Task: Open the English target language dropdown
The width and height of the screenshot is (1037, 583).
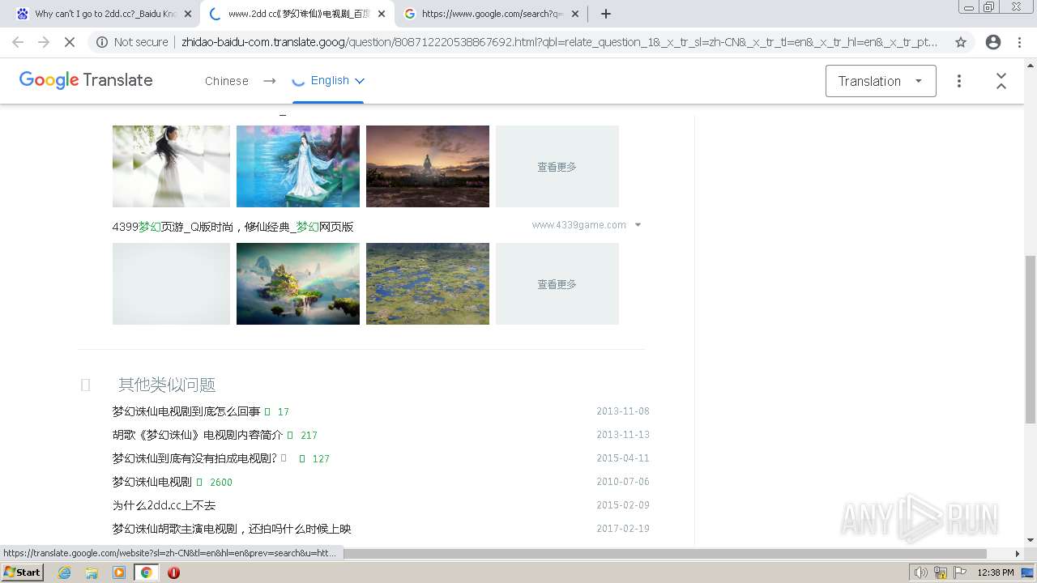Action: pyautogui.click(x=337, y=80)
